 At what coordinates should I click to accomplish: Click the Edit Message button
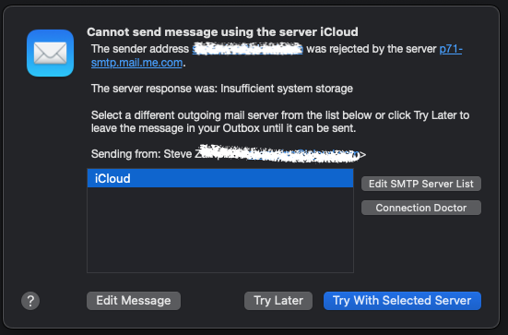tap(134, 301)
